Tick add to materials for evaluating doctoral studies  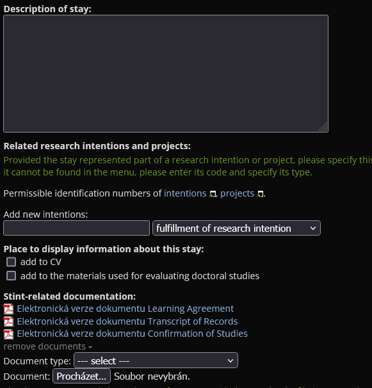(11, 276)
